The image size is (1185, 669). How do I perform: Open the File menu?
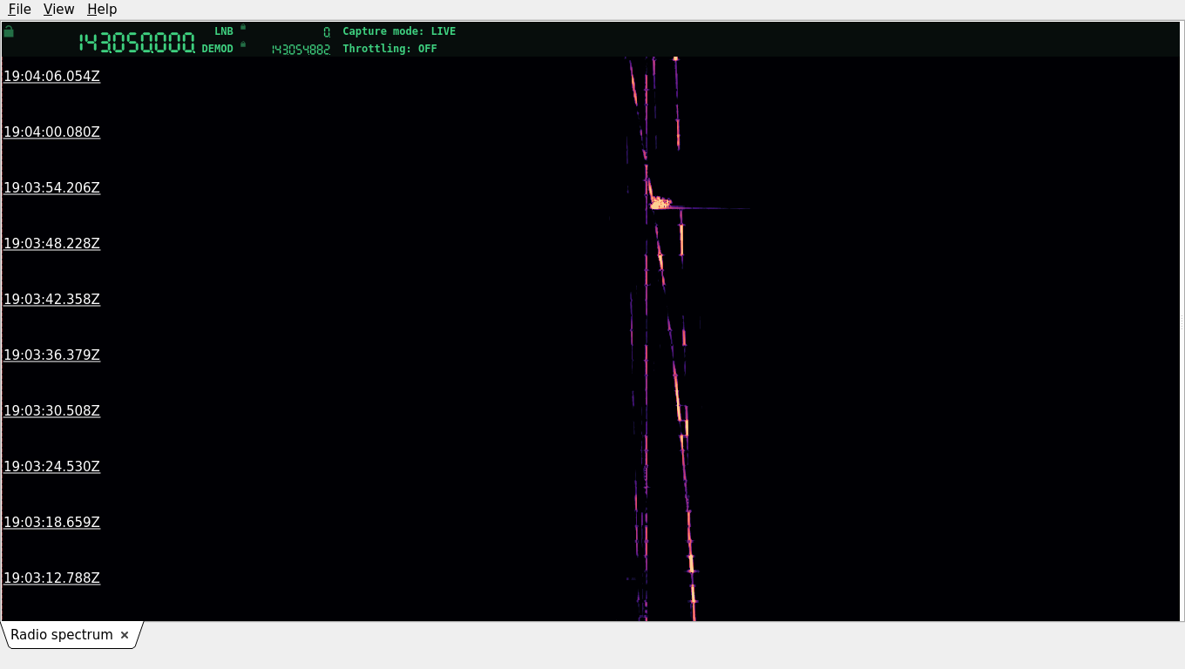tap(19, 10)
